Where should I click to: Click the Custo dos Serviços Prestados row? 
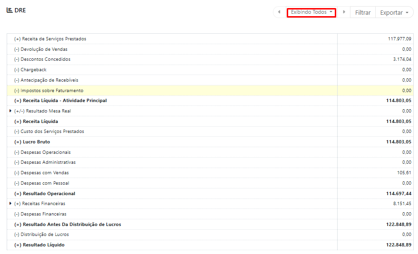pyautogui.click(x=49, y=132)
